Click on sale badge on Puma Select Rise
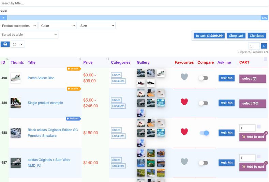Viewport: 269px width, 182px height. pyautogui.click(x=74, y=69)
